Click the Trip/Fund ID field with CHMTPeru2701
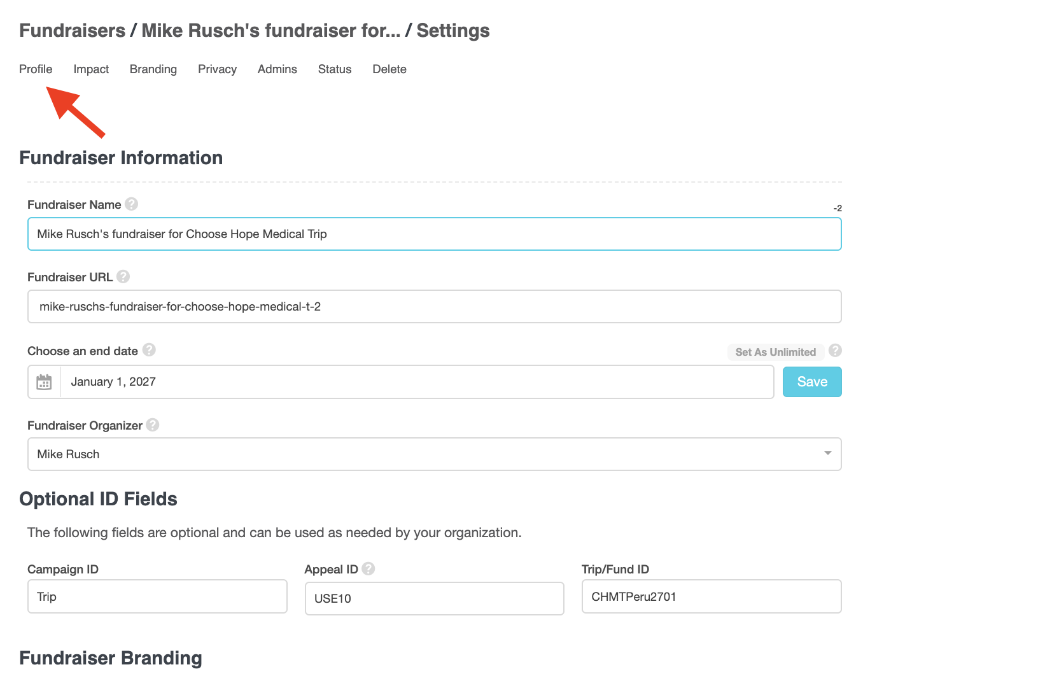The width and height of the screenshot is (1059, 681). tap(712, 596)
